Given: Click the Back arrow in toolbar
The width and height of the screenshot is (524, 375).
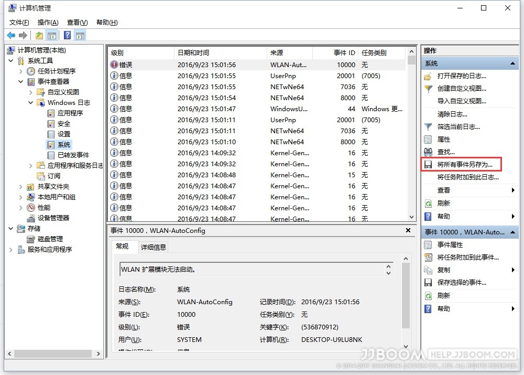Looking at the screenshot, I should (11, 35).
